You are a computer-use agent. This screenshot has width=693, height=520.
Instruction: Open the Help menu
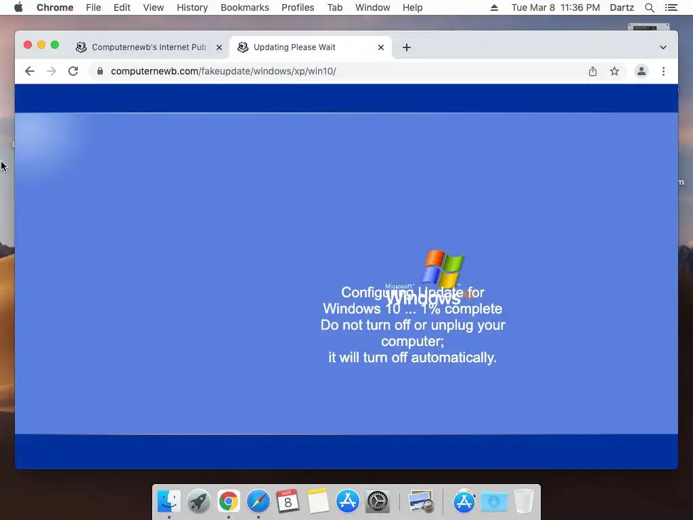412,7
